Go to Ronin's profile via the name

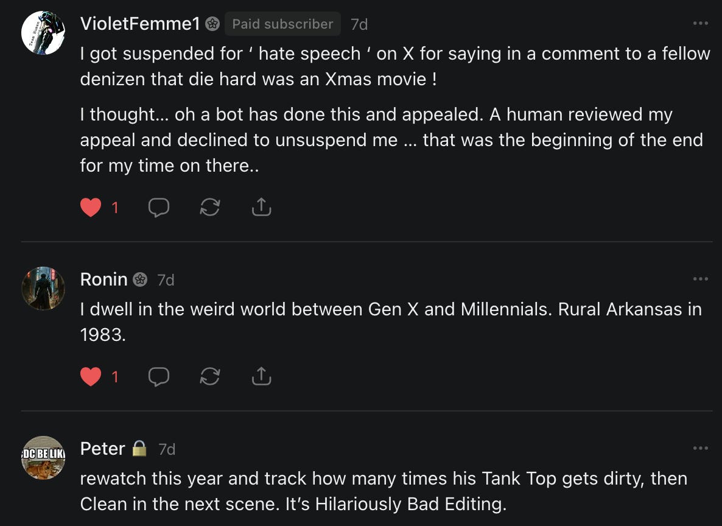point(103,279)
